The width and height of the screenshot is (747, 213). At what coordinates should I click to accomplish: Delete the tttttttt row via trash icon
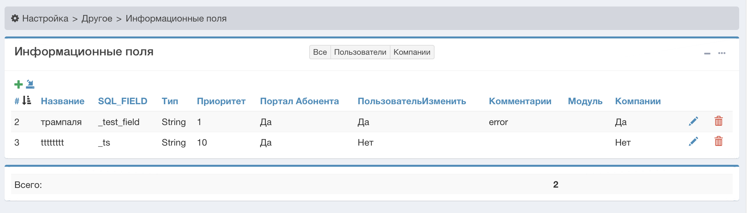[718, 142]
